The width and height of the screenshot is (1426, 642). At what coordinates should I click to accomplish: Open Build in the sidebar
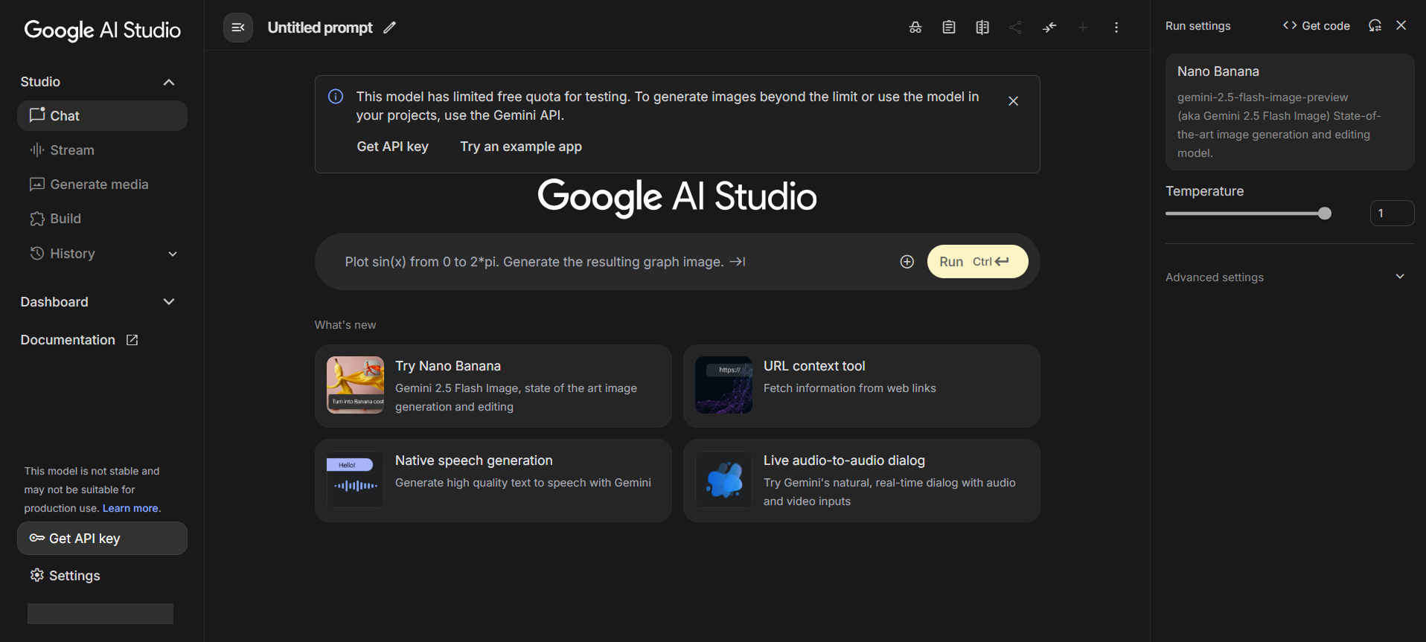(x=102, y=219)
